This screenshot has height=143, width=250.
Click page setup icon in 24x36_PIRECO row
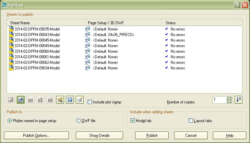[x=88, y=34]
